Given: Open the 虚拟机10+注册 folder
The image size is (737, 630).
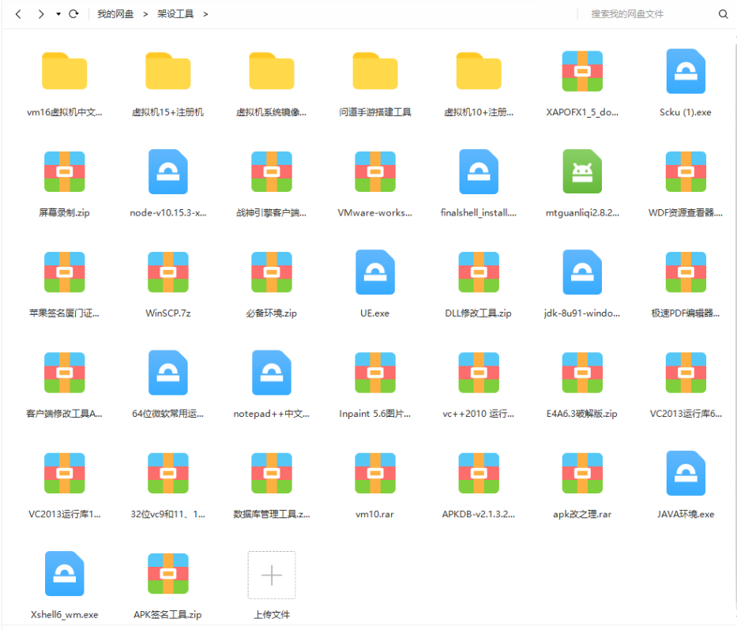Looking at the screenshot, I should [x=479, y=71].
